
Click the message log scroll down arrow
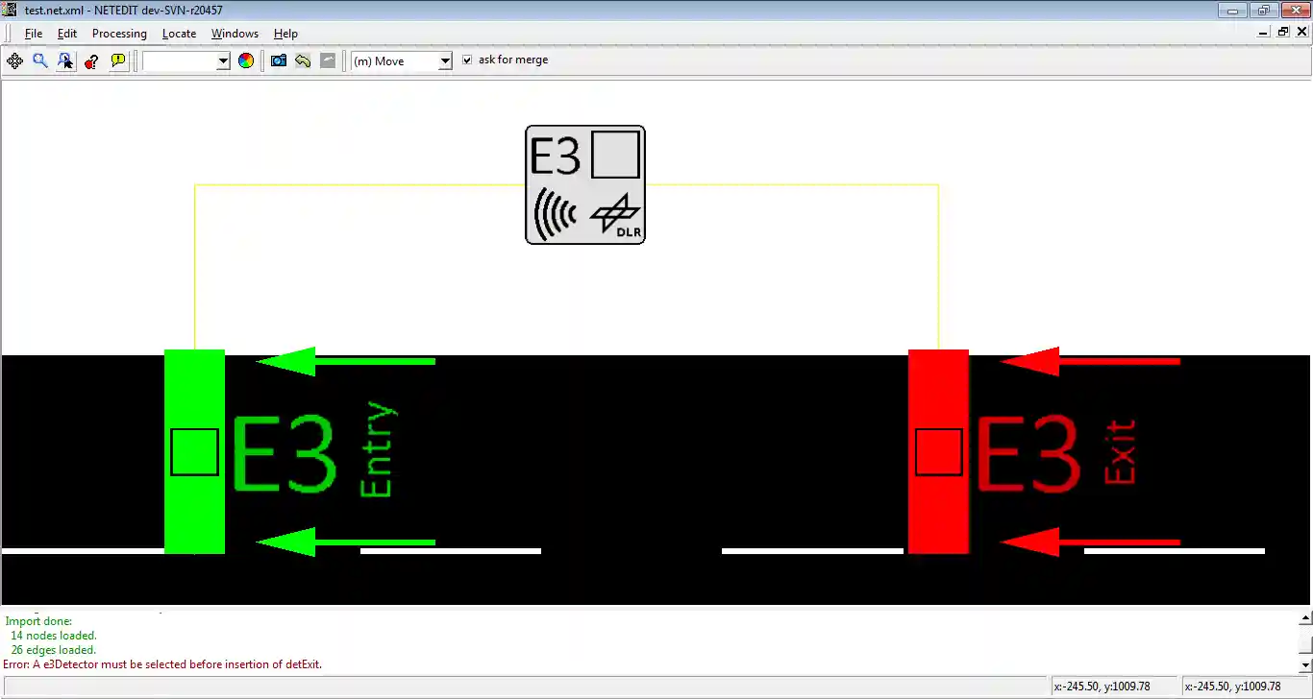tap(1304, 664)
